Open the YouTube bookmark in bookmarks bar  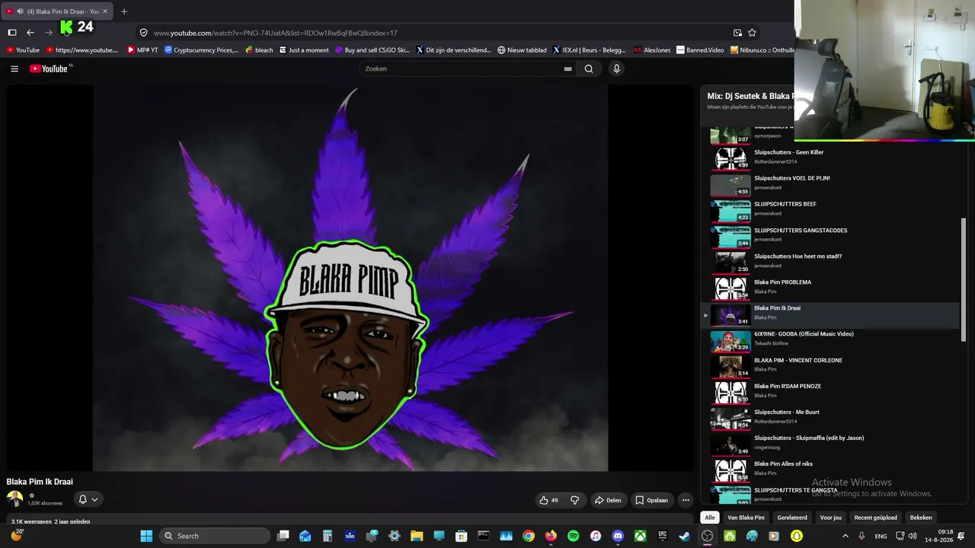pos(23,50)
